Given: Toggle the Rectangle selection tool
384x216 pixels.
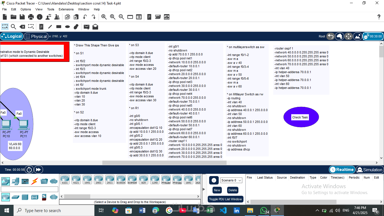Looking at the screenshot, I should [5, 27].
